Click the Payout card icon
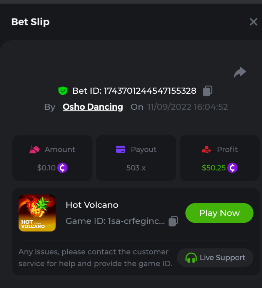Viewport: 262px width, 288px height. click(x=120, y=149)
